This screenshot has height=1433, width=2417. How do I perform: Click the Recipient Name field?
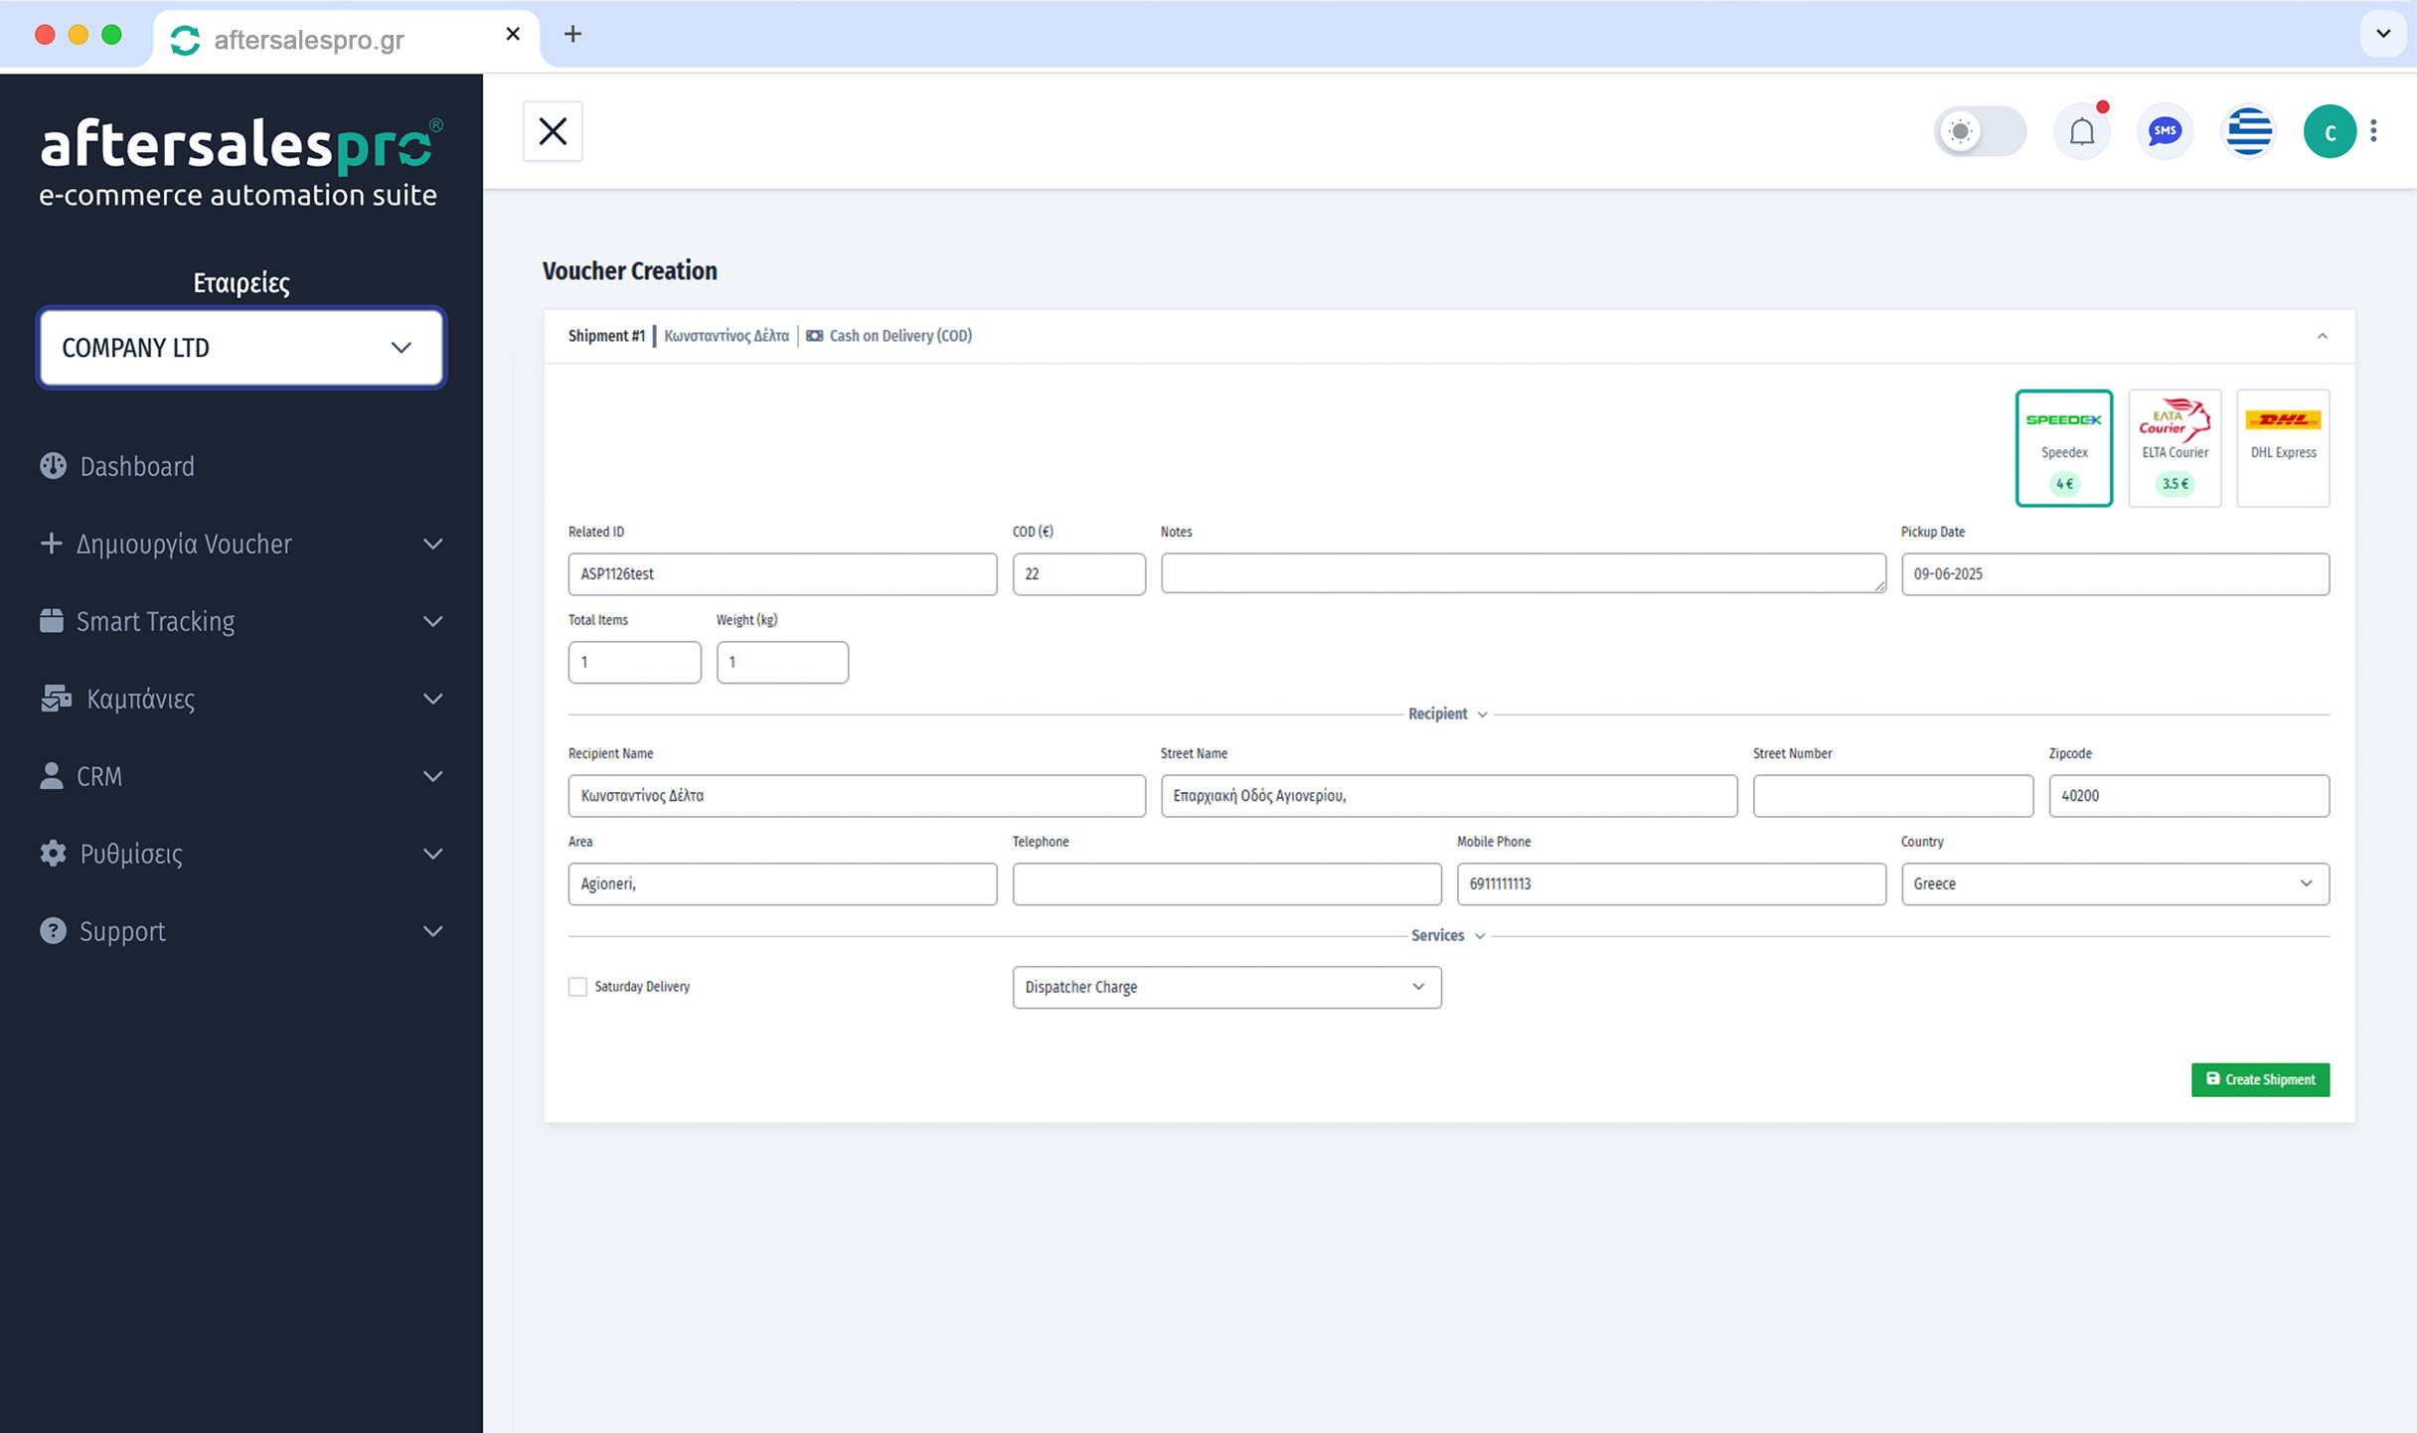(857, 796)
